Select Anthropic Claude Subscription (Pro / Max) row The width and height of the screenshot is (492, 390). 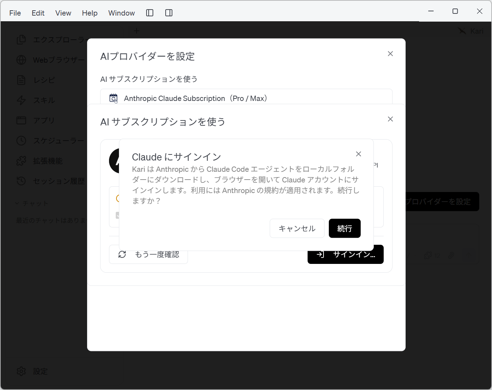click(x=246, y=96)
